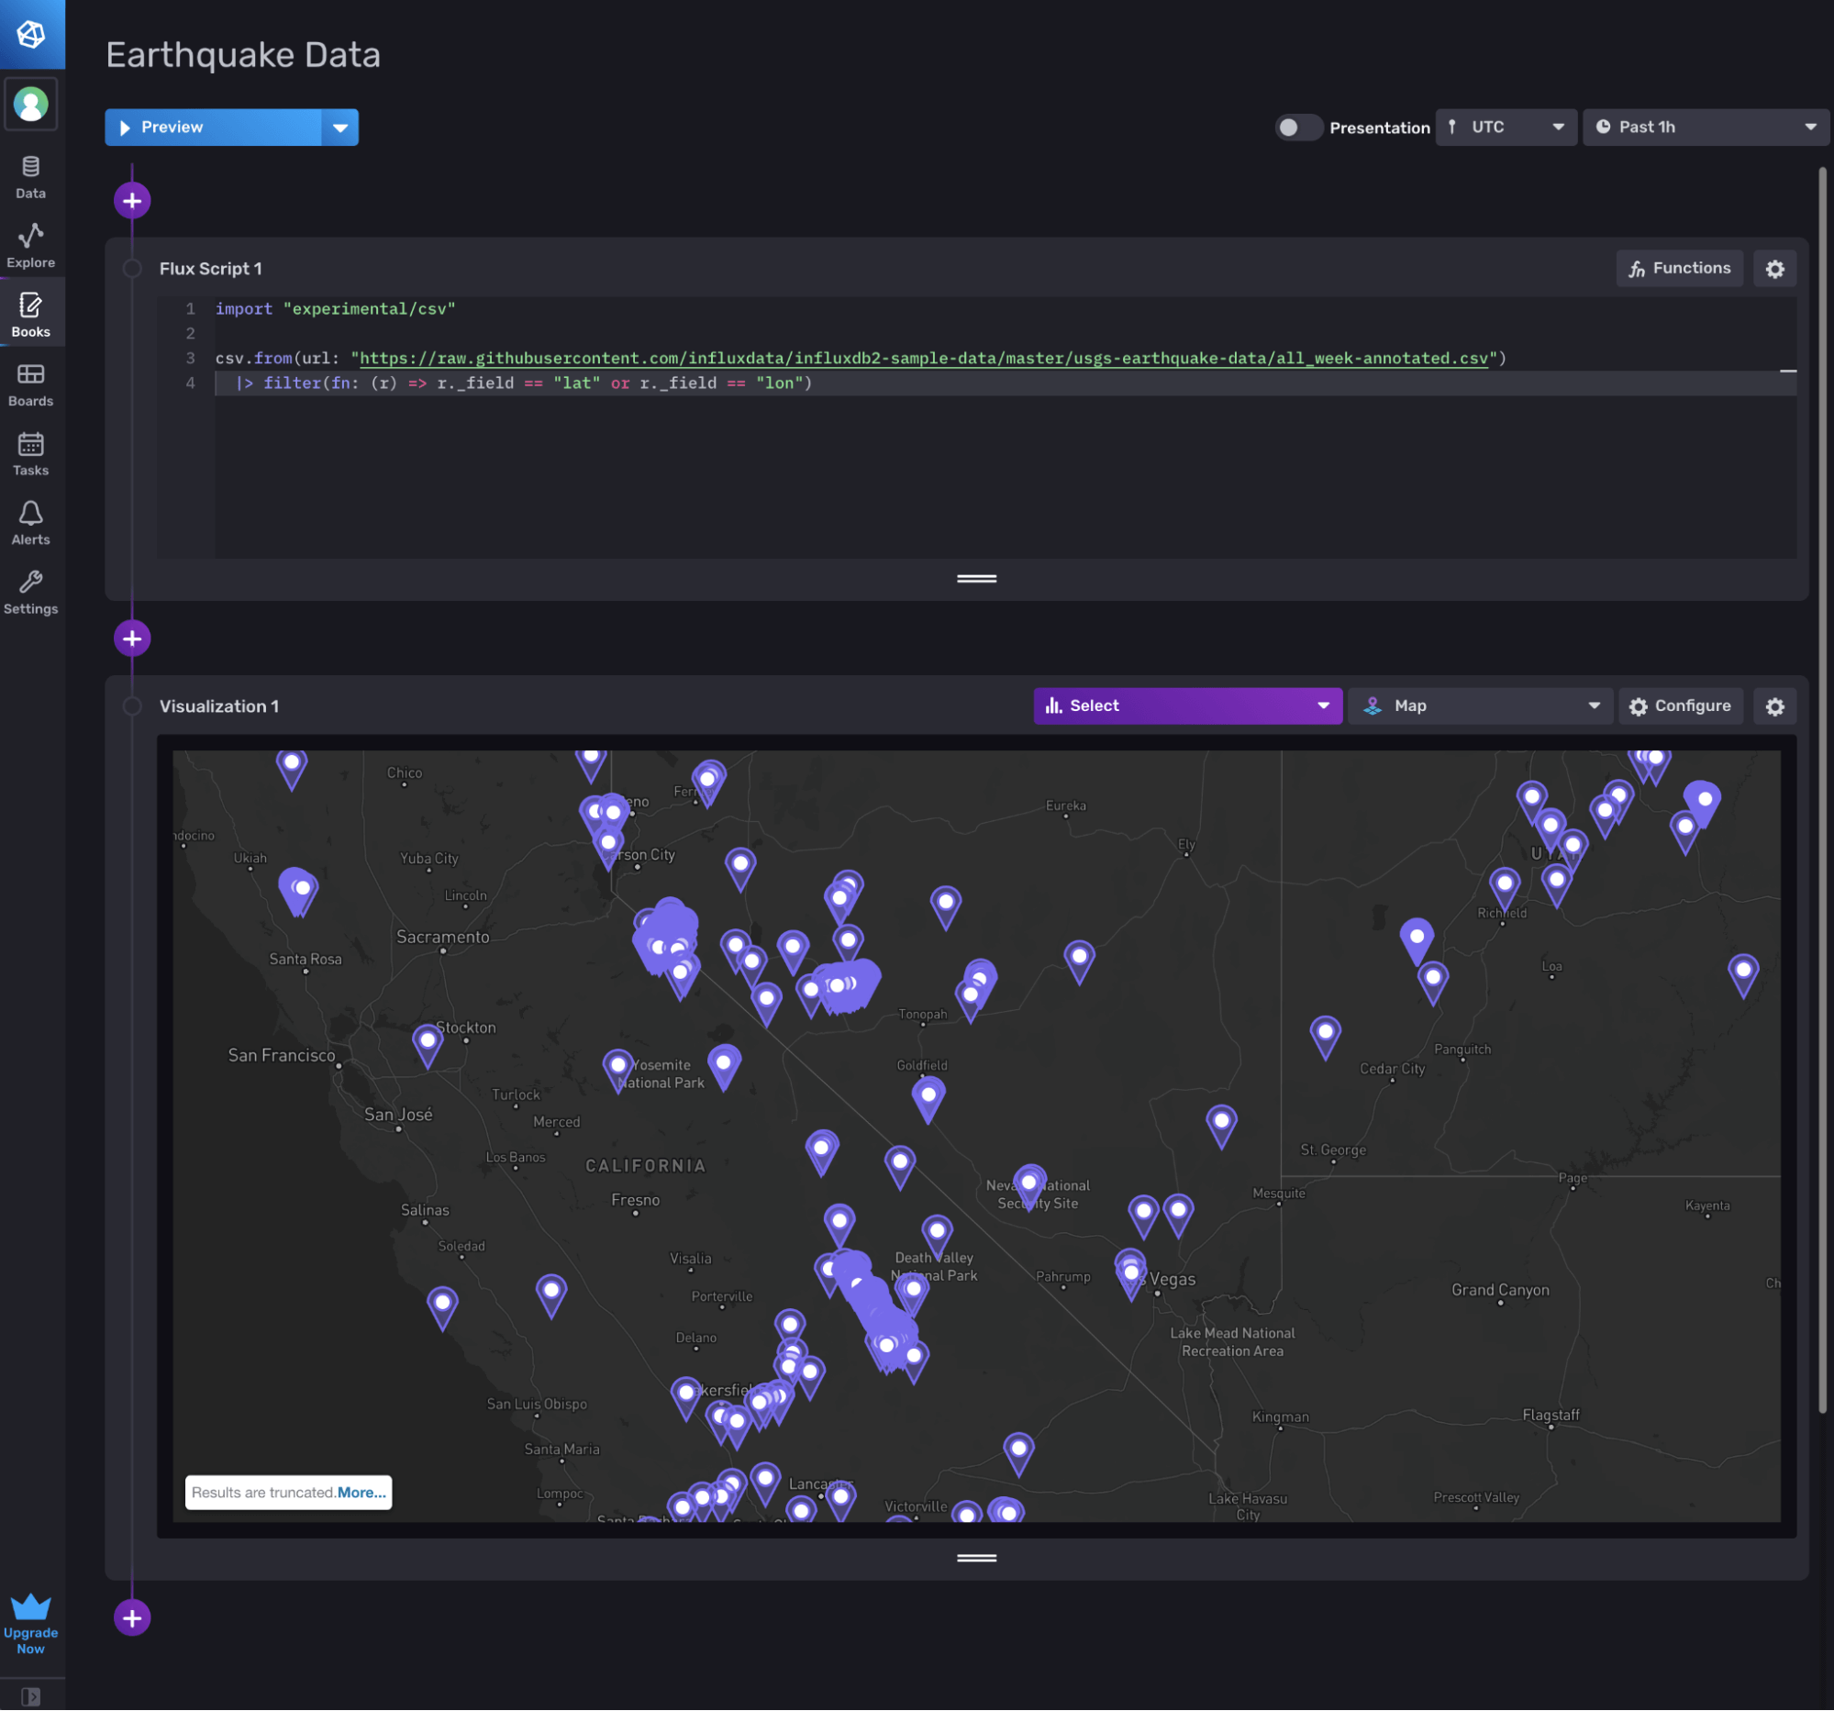Click the More... link on truncated results

[361, 1492]
